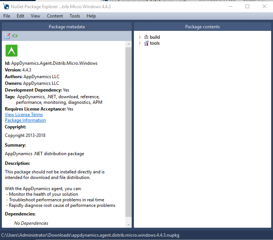
Task: Open the Tools menu
Action: pos(75,16)
